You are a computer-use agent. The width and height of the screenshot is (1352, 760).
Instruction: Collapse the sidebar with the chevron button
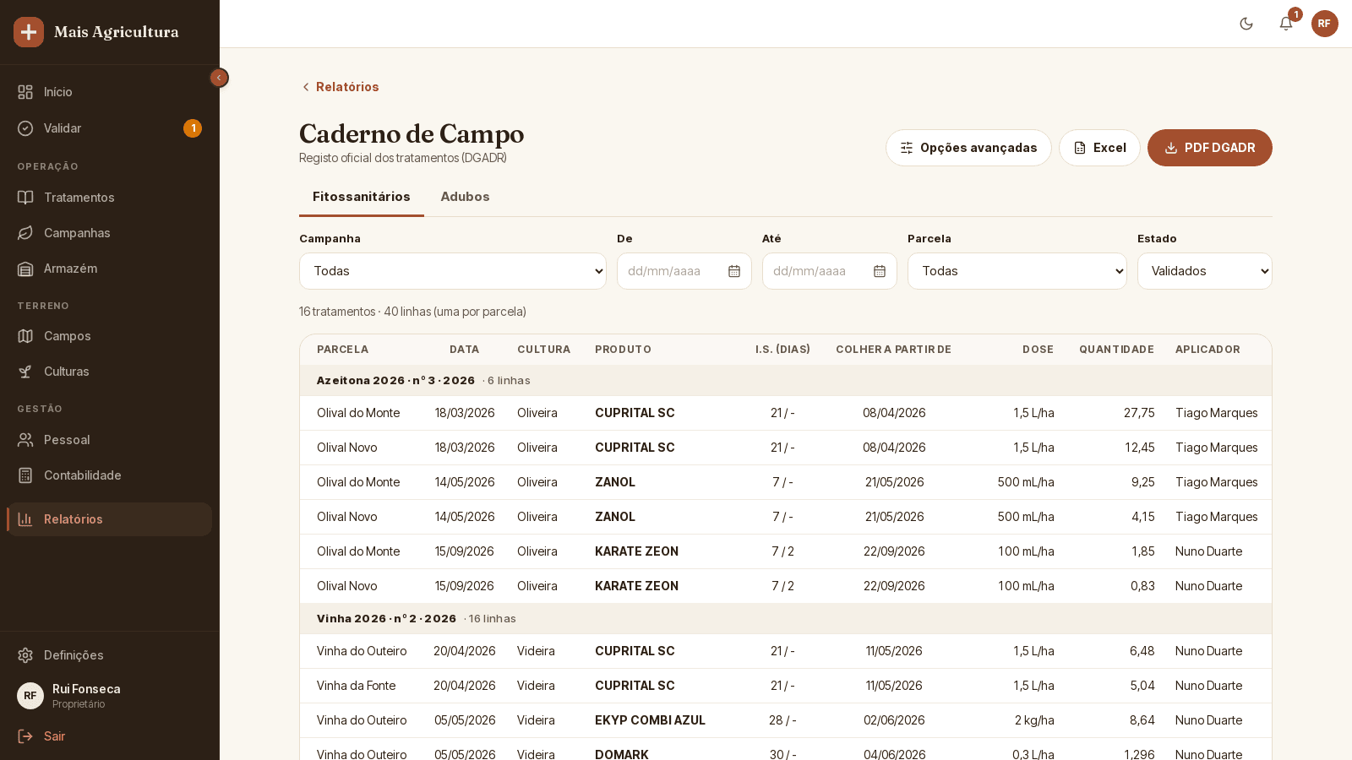[219, 78]
